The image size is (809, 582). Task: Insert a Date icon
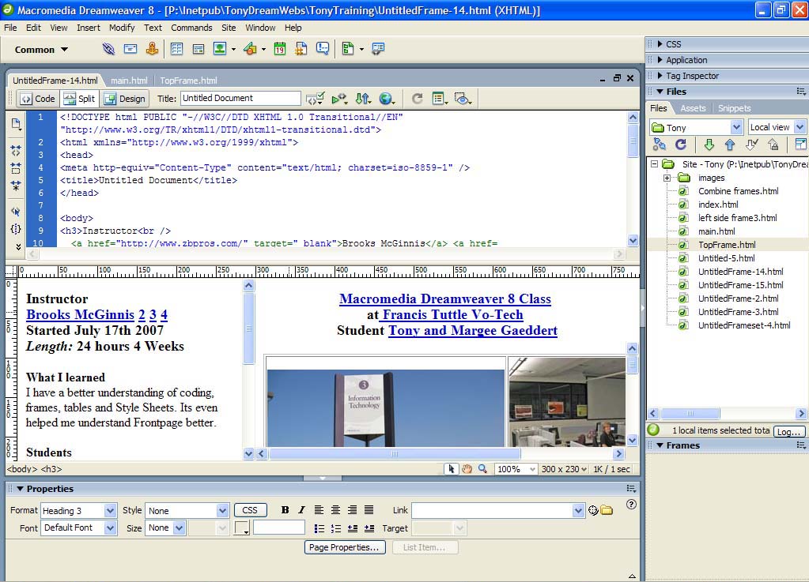point(280,49)
